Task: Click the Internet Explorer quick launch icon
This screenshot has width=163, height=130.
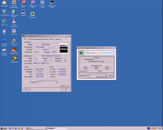Action: click(16, 128)
